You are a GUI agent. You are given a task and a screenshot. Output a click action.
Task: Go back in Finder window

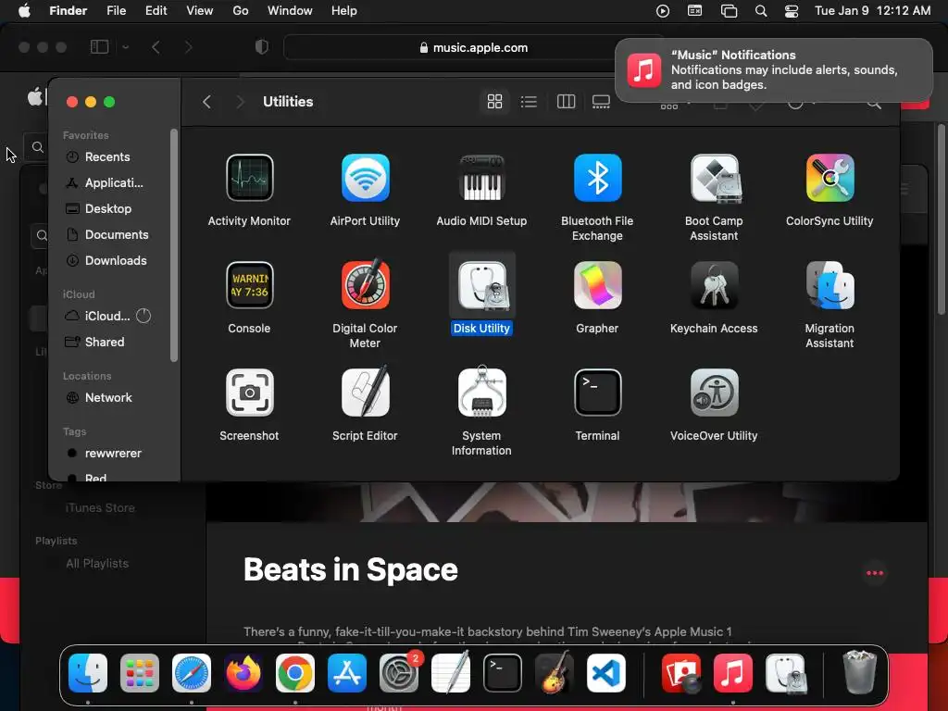click(x=206, y=102)
